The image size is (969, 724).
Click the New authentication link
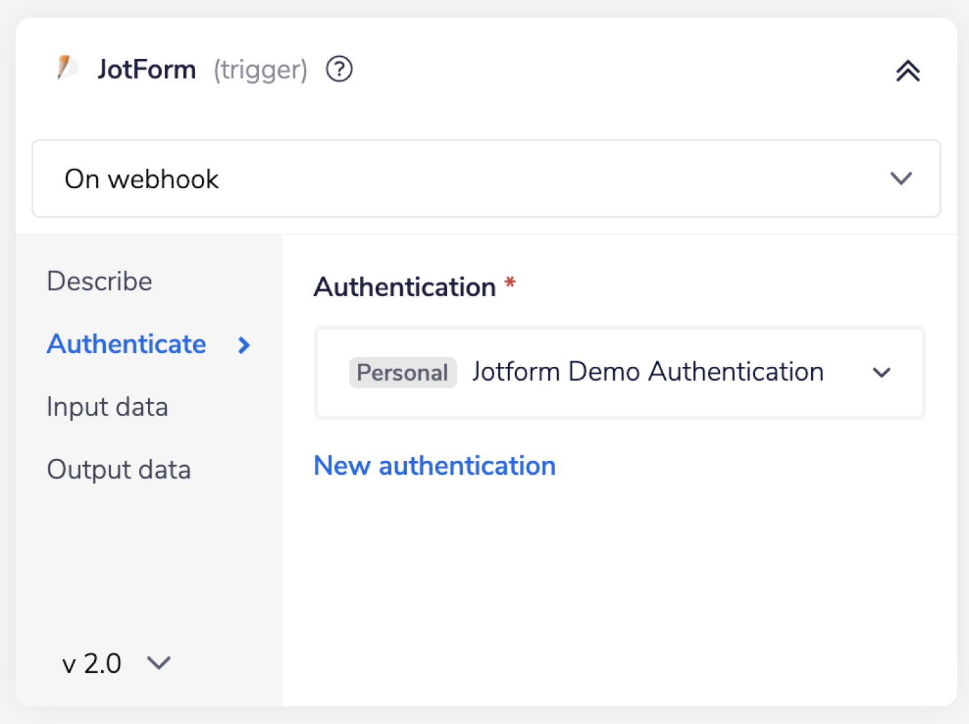click(435, 465)
